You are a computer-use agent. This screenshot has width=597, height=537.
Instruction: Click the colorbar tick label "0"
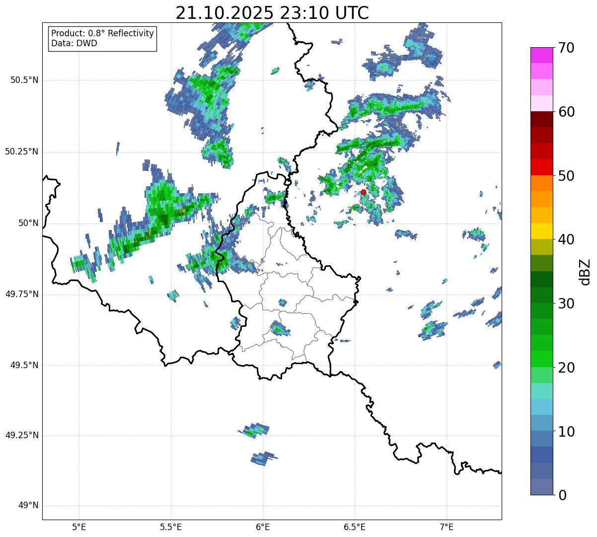pos(562,495)
